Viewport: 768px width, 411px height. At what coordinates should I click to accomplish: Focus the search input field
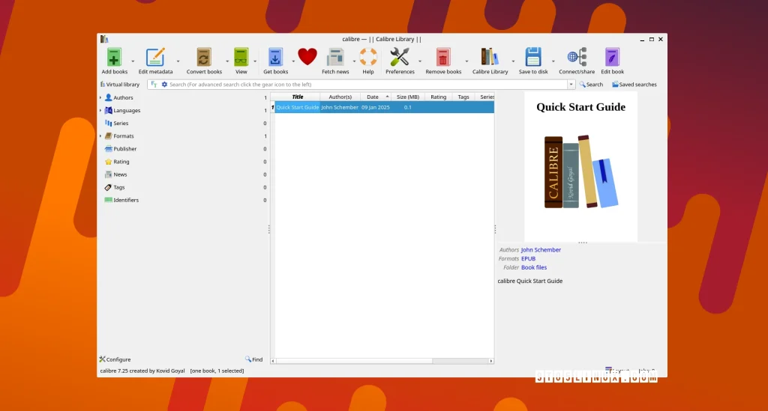tap(367, 84)
